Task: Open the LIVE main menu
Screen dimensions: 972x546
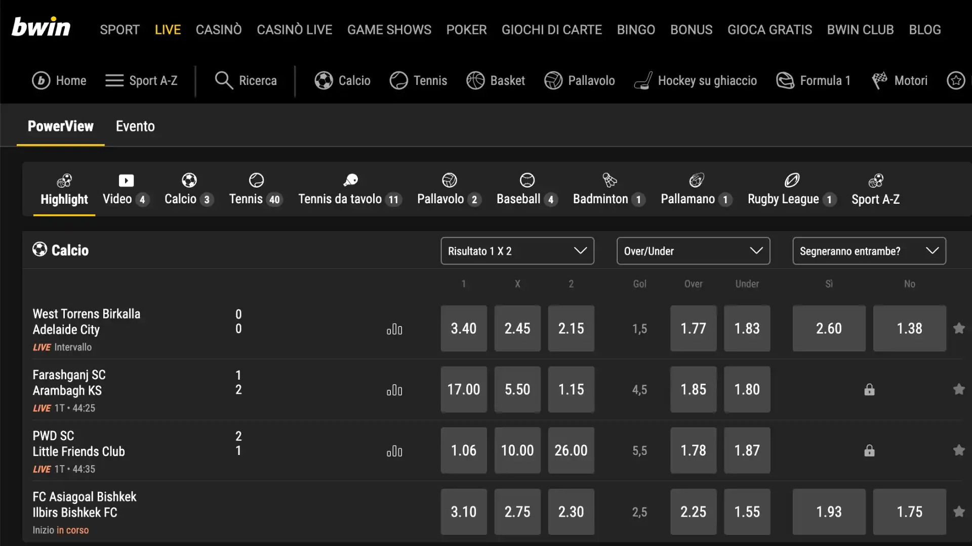Action: 168,30
